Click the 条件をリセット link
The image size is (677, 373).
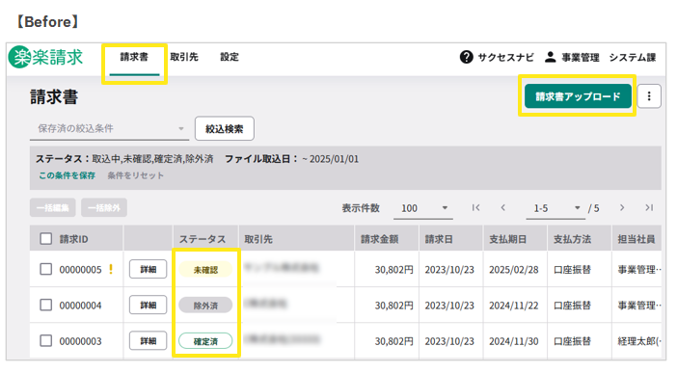coord(136,175)
